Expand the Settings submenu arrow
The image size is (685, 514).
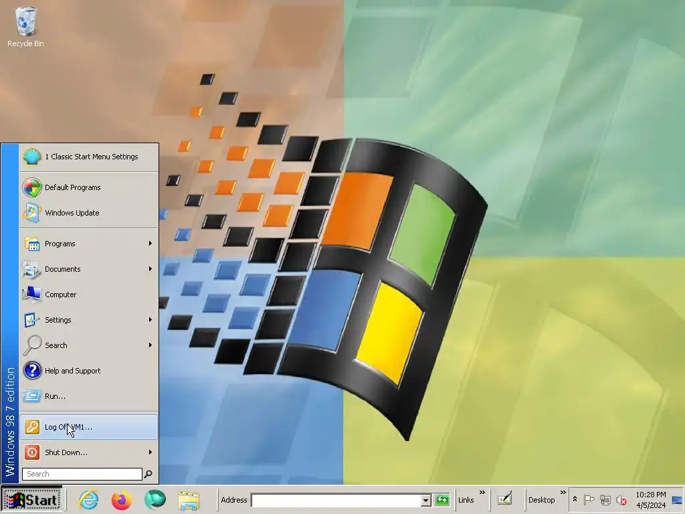(151, 320)
